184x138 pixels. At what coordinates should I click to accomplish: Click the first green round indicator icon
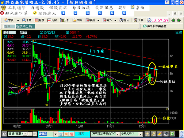[x=173, y=20]
